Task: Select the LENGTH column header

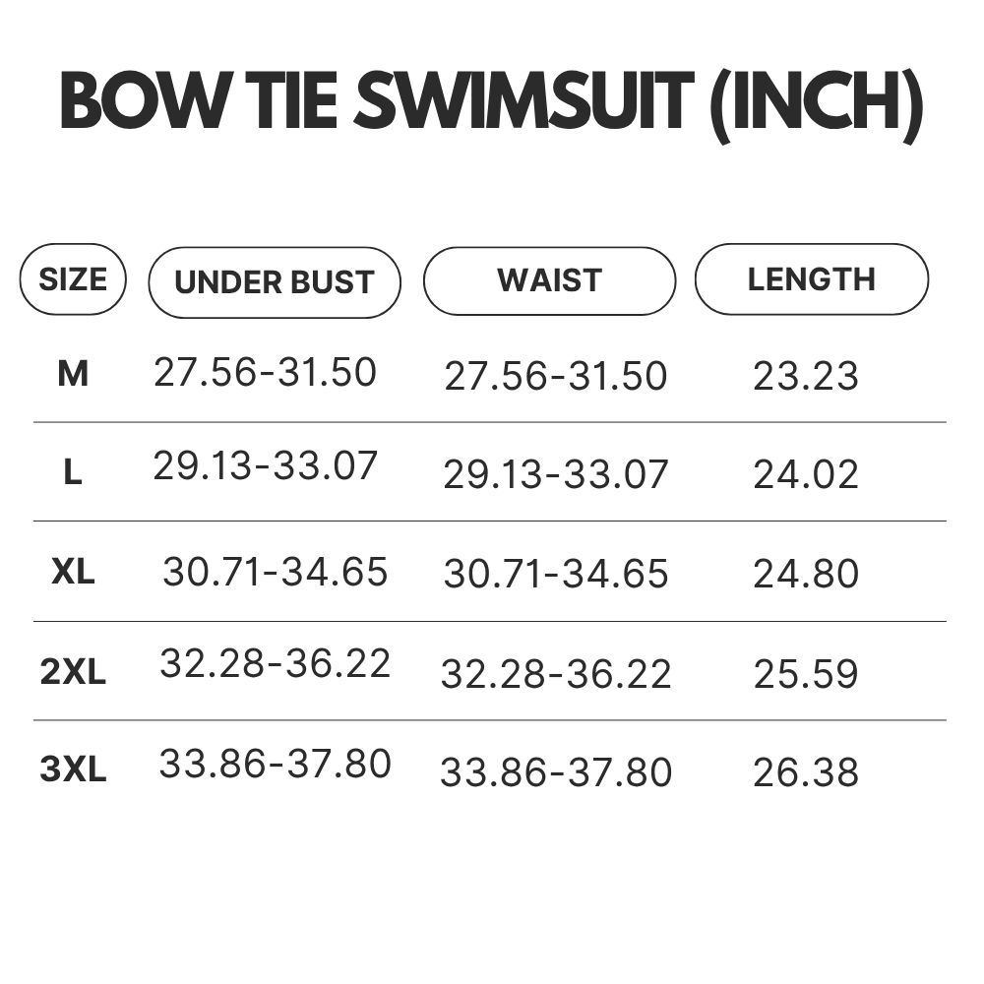Action: (x=812, y=279)
